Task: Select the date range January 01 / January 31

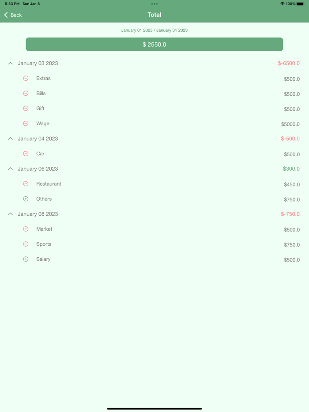Action: pos(154,30)
